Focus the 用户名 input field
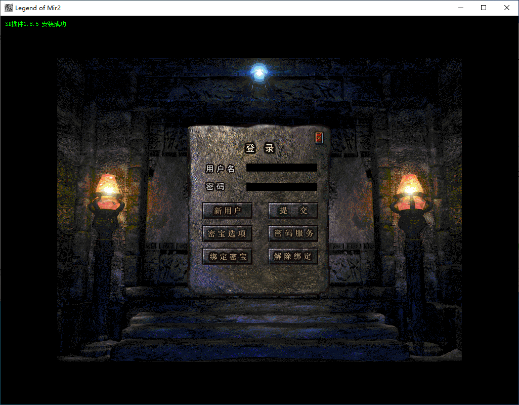Image resolution: width=519 pixels, height=405 pixels. 281,168
